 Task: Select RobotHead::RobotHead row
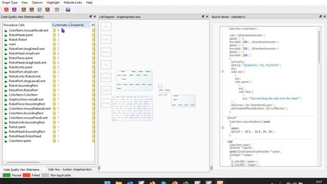point(49,136)
